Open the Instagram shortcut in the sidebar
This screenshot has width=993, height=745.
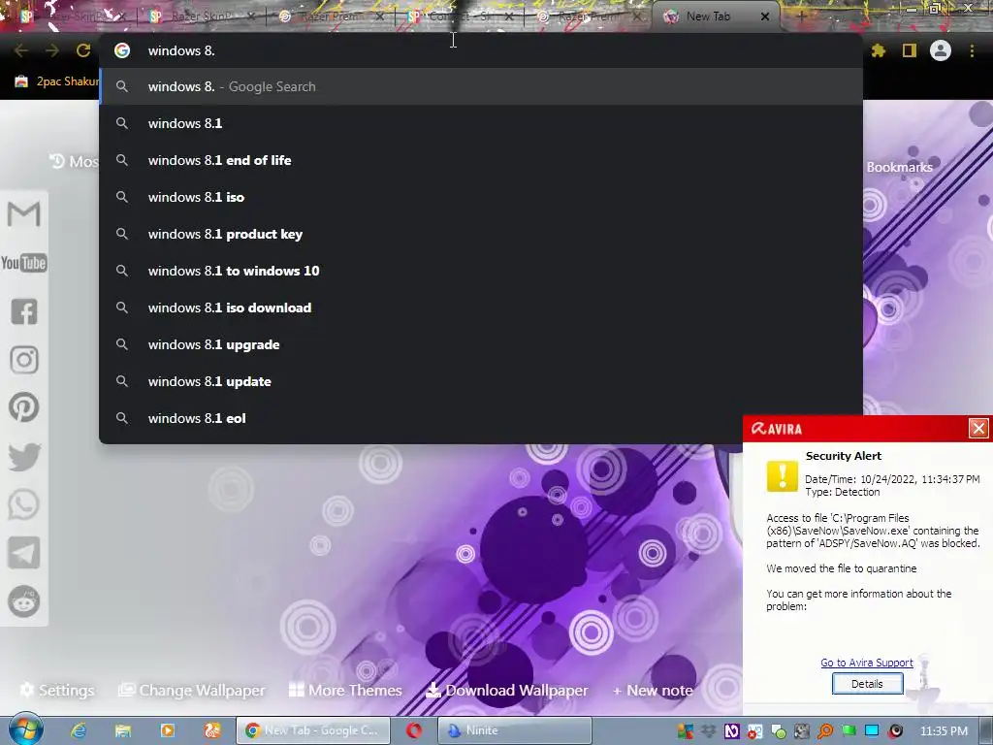click(24, 360)
